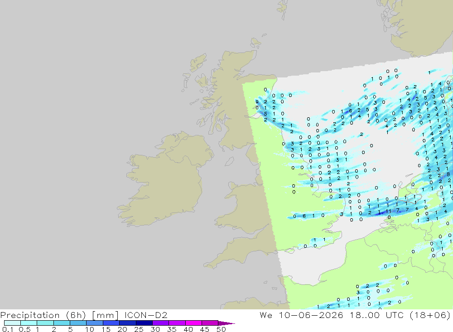Click the legend swatch between 15 and 20

pos(111,323)
